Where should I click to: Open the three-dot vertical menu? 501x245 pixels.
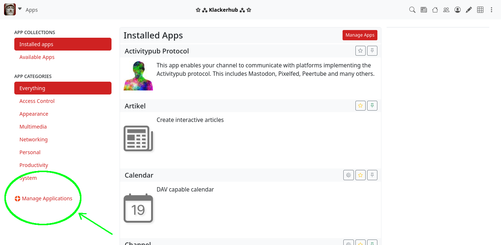[x=492, y=10]
